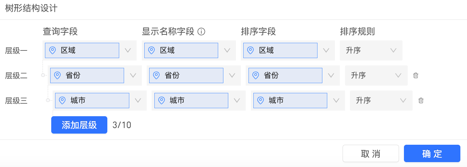
Task: Click the 添加层级 button
Action: (79, 125)
